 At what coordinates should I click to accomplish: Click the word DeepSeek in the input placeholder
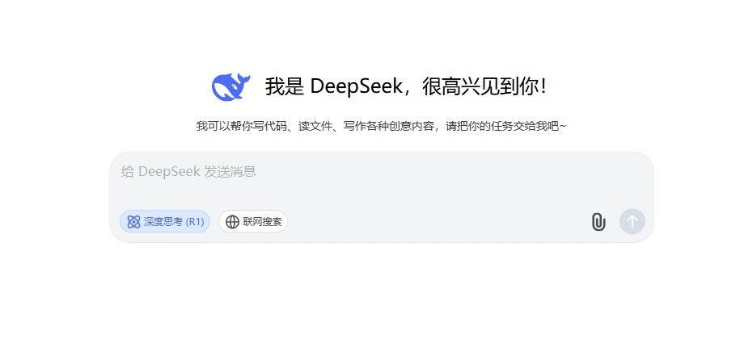pyautogui.click(x=169, y=171)
